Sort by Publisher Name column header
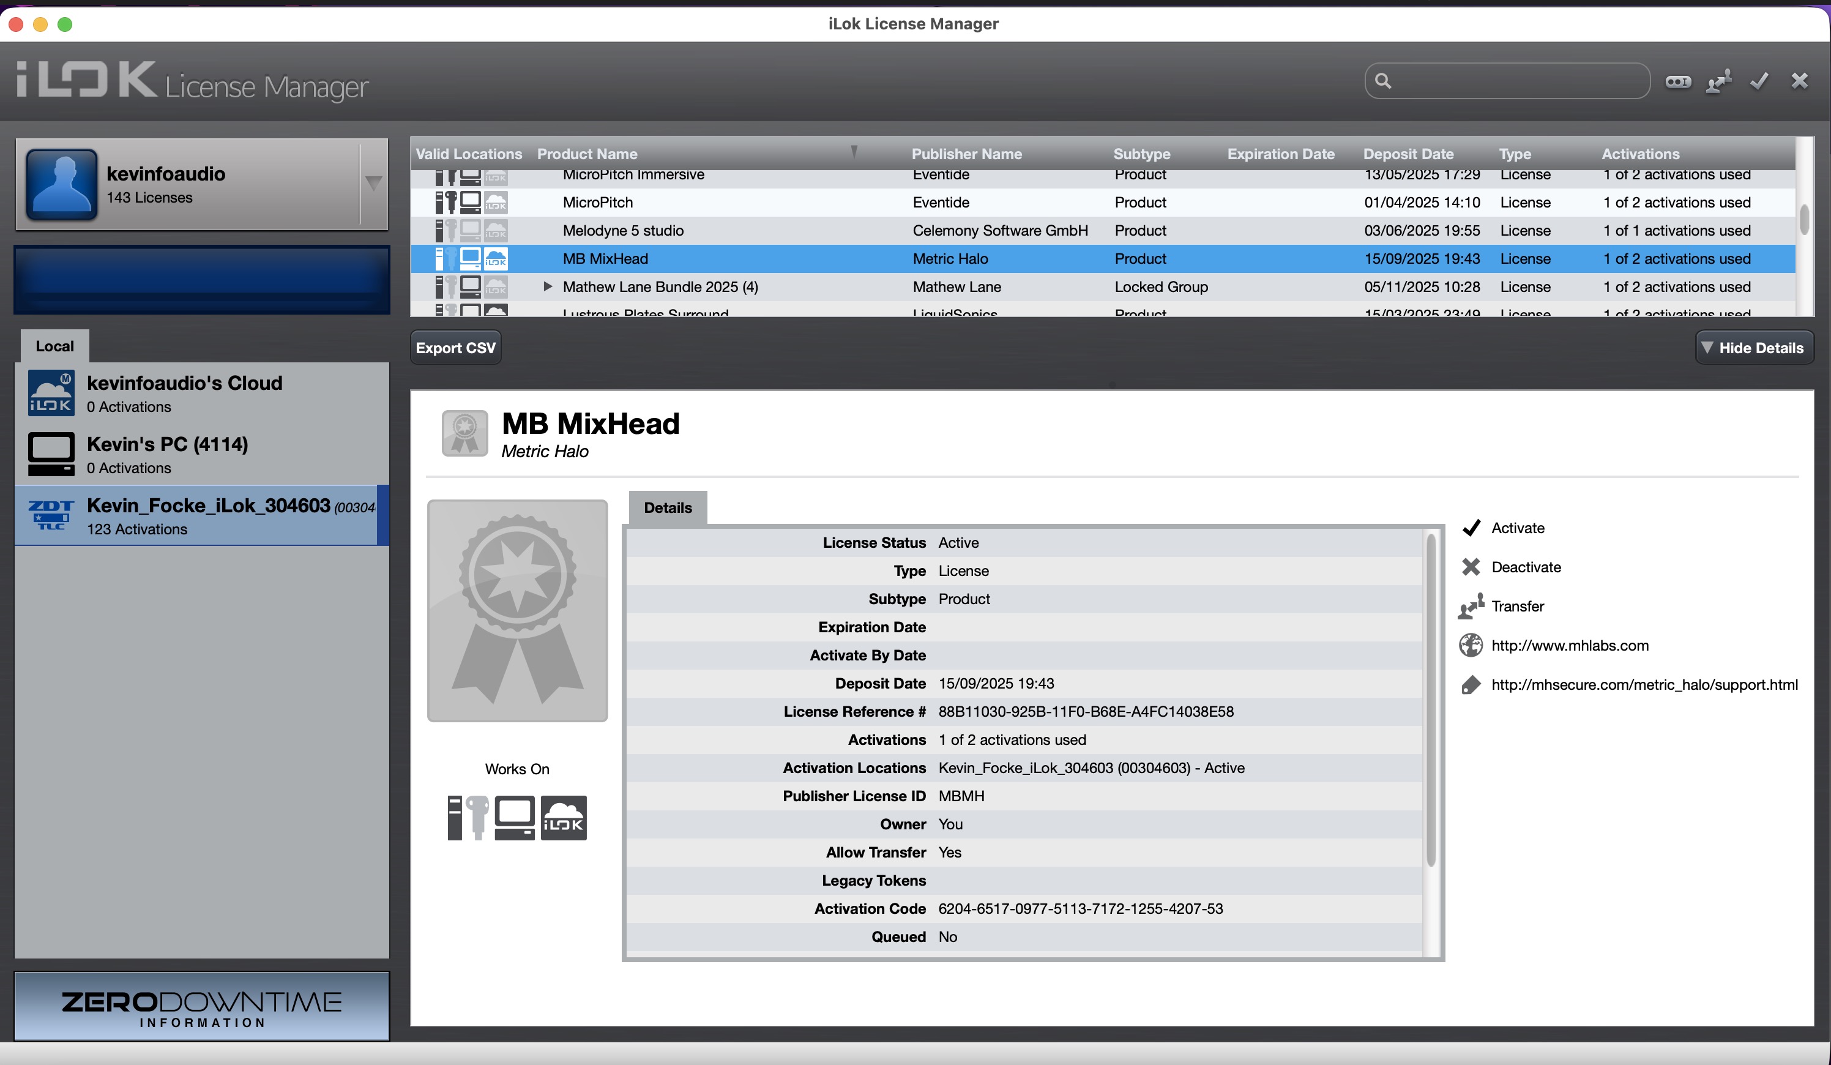The width and height of the screenshot is (1831, 1065). coord(966,154)
